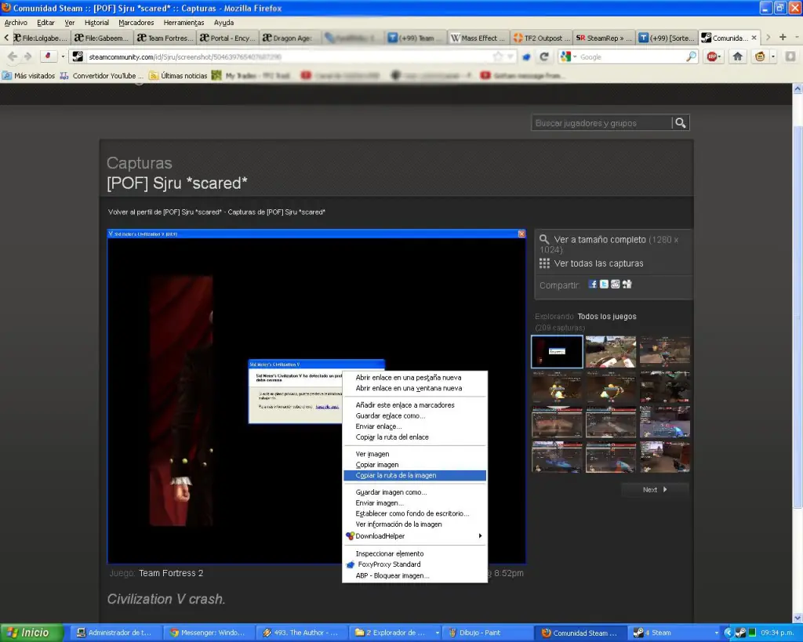Expand the 2 Explorador de taskbar group arrow
This screenshot has width=803, height=642.
coord(438,633)
